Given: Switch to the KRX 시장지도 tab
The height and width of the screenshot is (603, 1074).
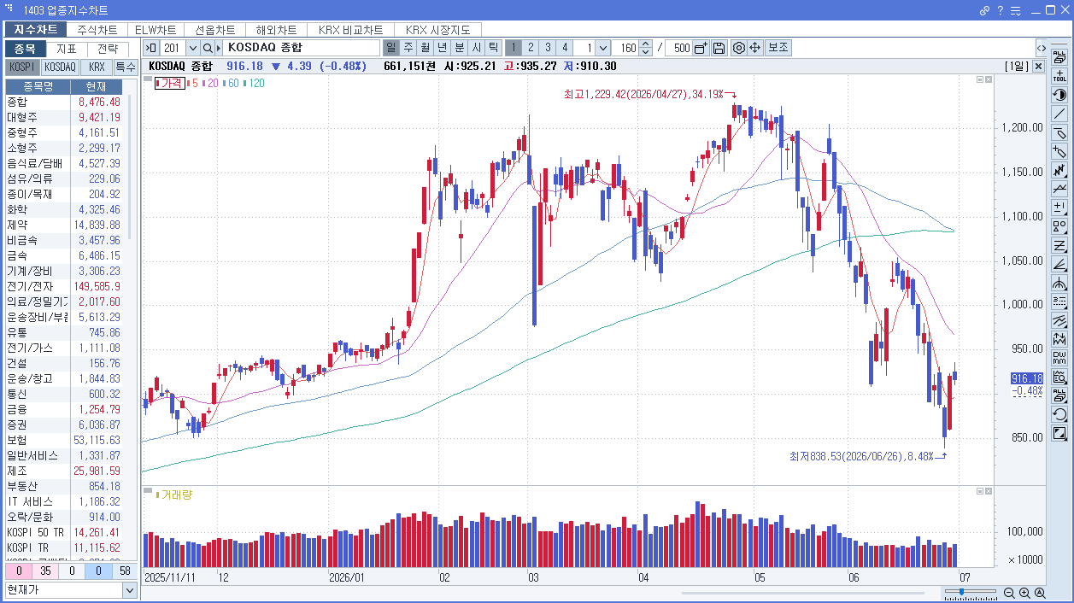Looking at the screenshot, I should 438,30.
